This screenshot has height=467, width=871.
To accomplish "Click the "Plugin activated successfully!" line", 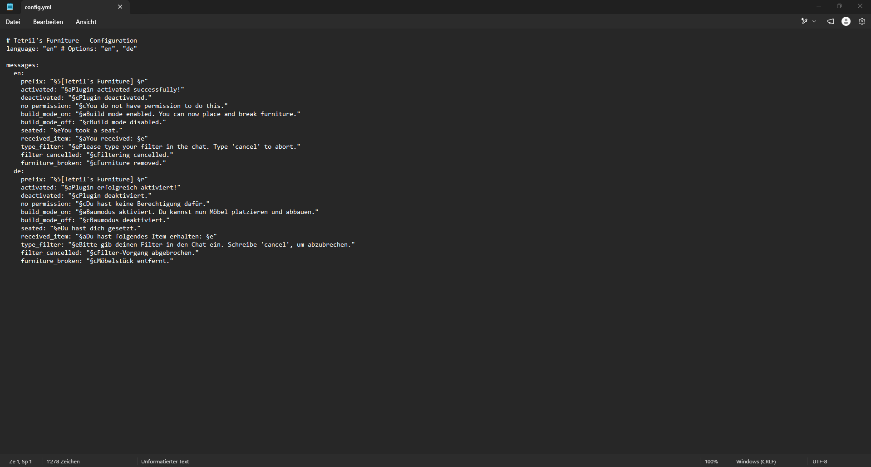I will tap(103, 89).
